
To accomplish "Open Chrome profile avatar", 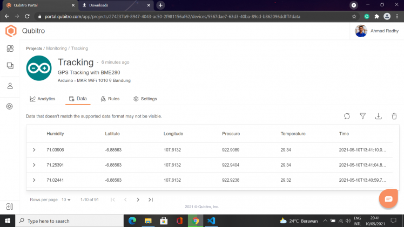I will coord(387,17).
